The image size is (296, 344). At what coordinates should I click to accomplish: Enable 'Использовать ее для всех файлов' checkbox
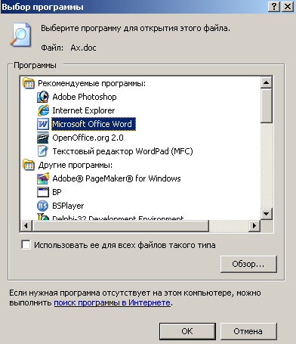coord(26,245)
